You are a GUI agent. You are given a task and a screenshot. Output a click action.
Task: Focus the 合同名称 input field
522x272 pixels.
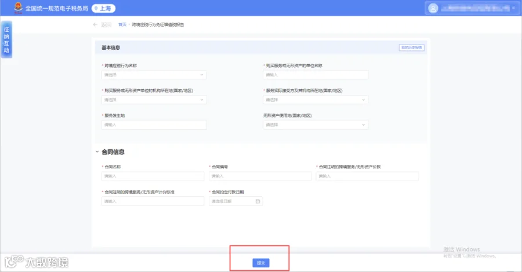[x=153, y=176]
